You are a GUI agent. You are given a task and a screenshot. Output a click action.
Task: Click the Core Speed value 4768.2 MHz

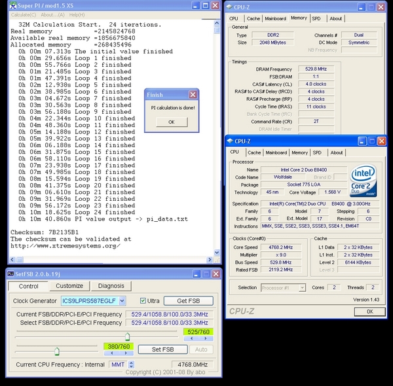[281, 247]
